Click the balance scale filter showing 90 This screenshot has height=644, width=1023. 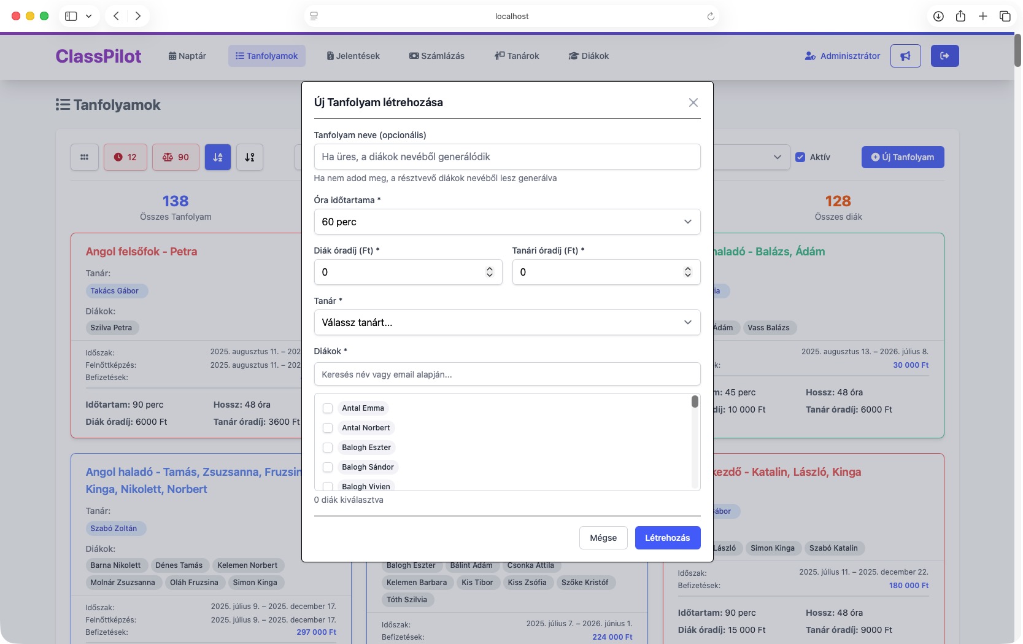(x=176, y=157)
